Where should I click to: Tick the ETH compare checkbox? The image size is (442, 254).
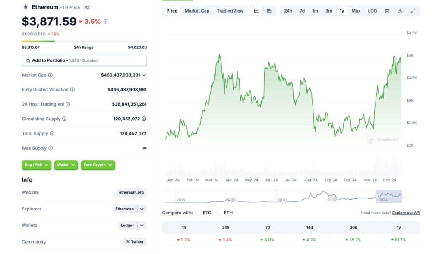219,213
